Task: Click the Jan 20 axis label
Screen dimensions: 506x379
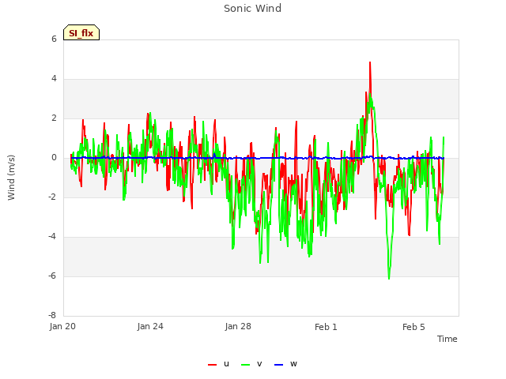Action: click(x=62, y=326)
